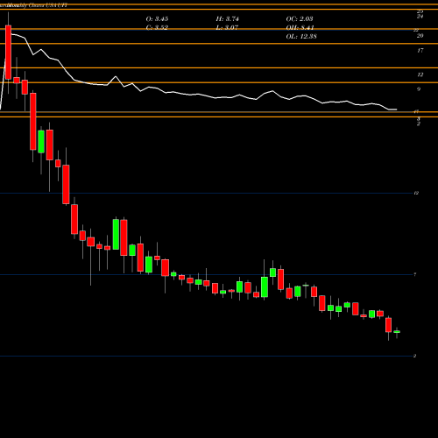The height and width of the screenshot is (438, 438).
Task: Click the last small green candlestick
Action: (397, 332)
